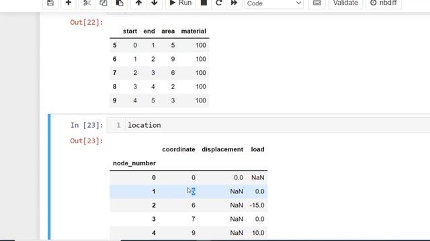
Task: Save the notebook with the floppy disk icon
Action: click(x=50, y=3)
